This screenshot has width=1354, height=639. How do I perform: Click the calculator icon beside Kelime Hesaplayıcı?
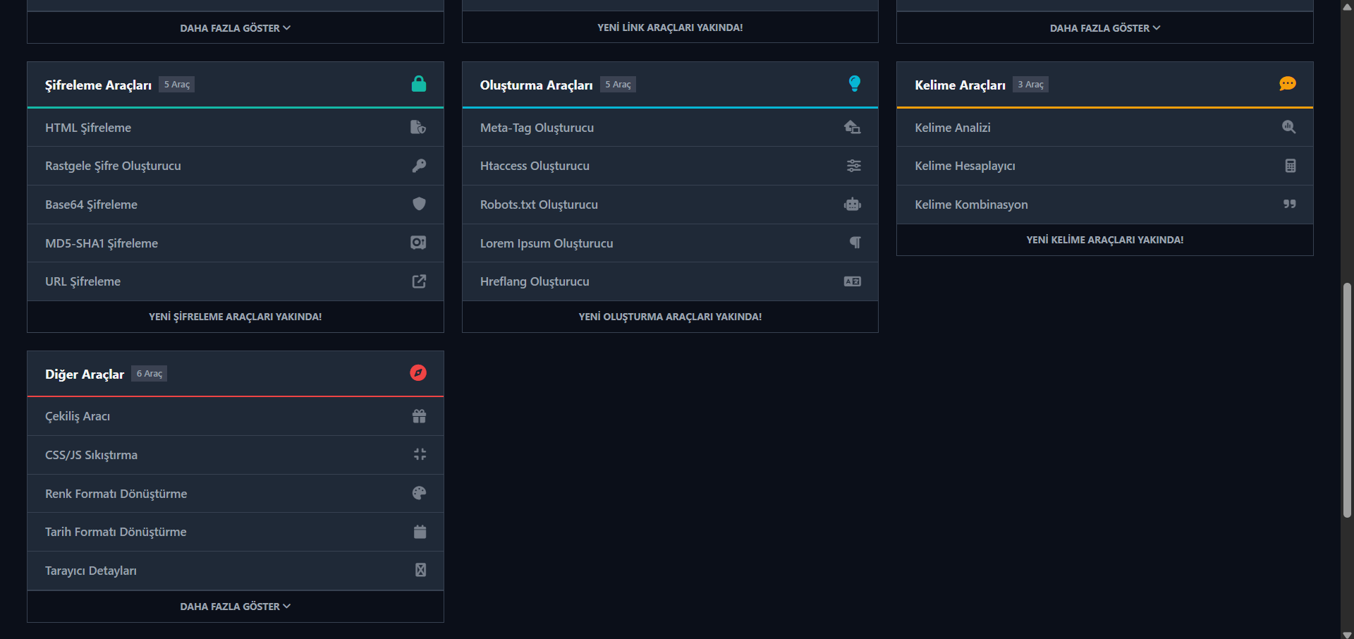(1290, 166)
